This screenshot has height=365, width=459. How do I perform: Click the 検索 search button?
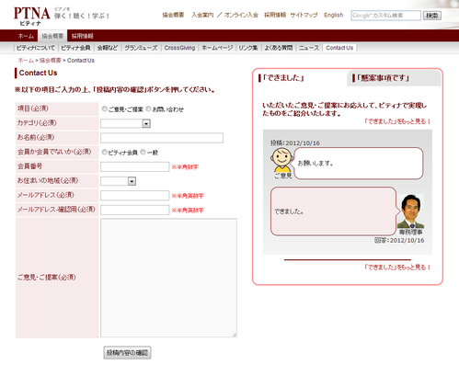[x=432, y=16]
